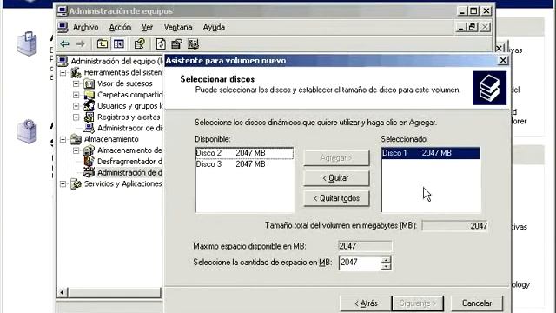Increase space amount with the up spinner arrow
The width and height of the screenshot is (556, 313).
pyautogui.click(x=386, y=259)
